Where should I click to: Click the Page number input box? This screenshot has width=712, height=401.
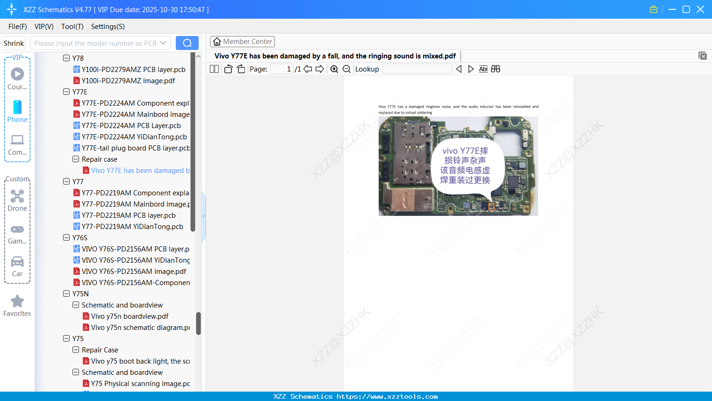coord(282,69)
